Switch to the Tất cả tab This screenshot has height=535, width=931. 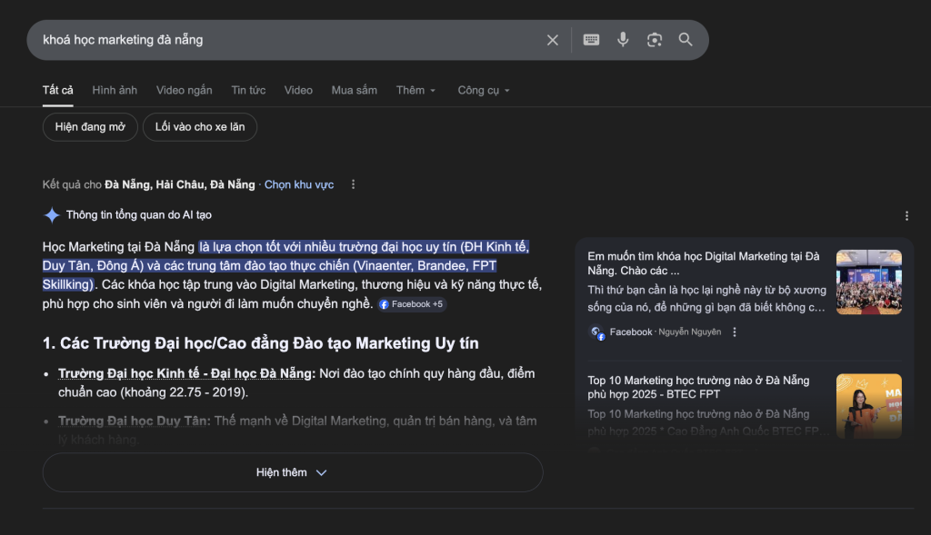(x=57, y=90)
